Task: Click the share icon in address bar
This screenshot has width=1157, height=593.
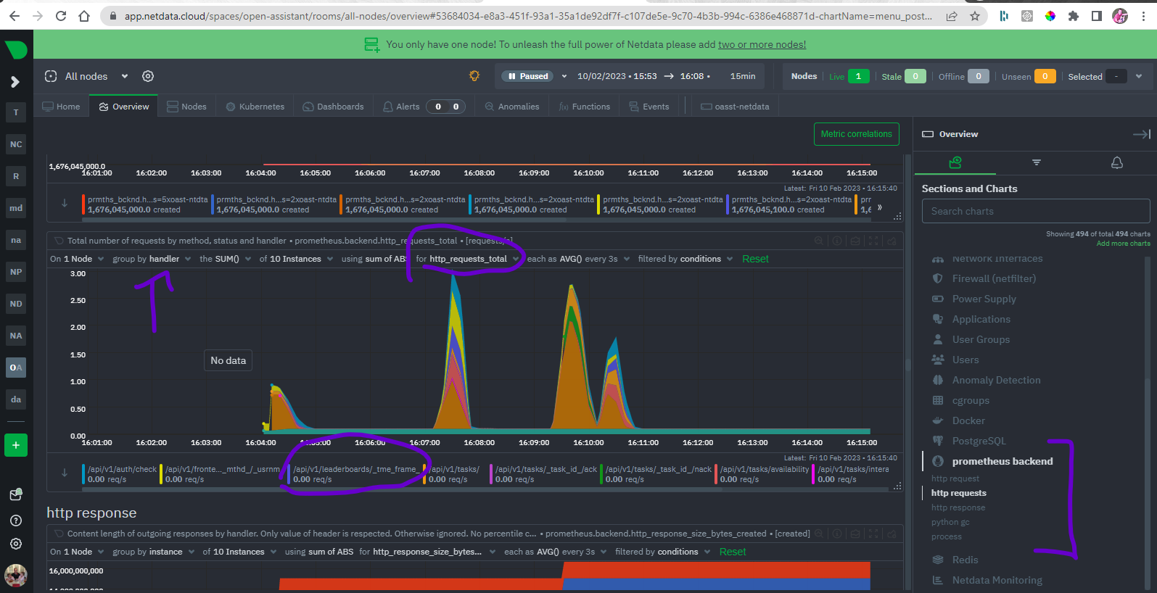Action: [x=952, y=16]
